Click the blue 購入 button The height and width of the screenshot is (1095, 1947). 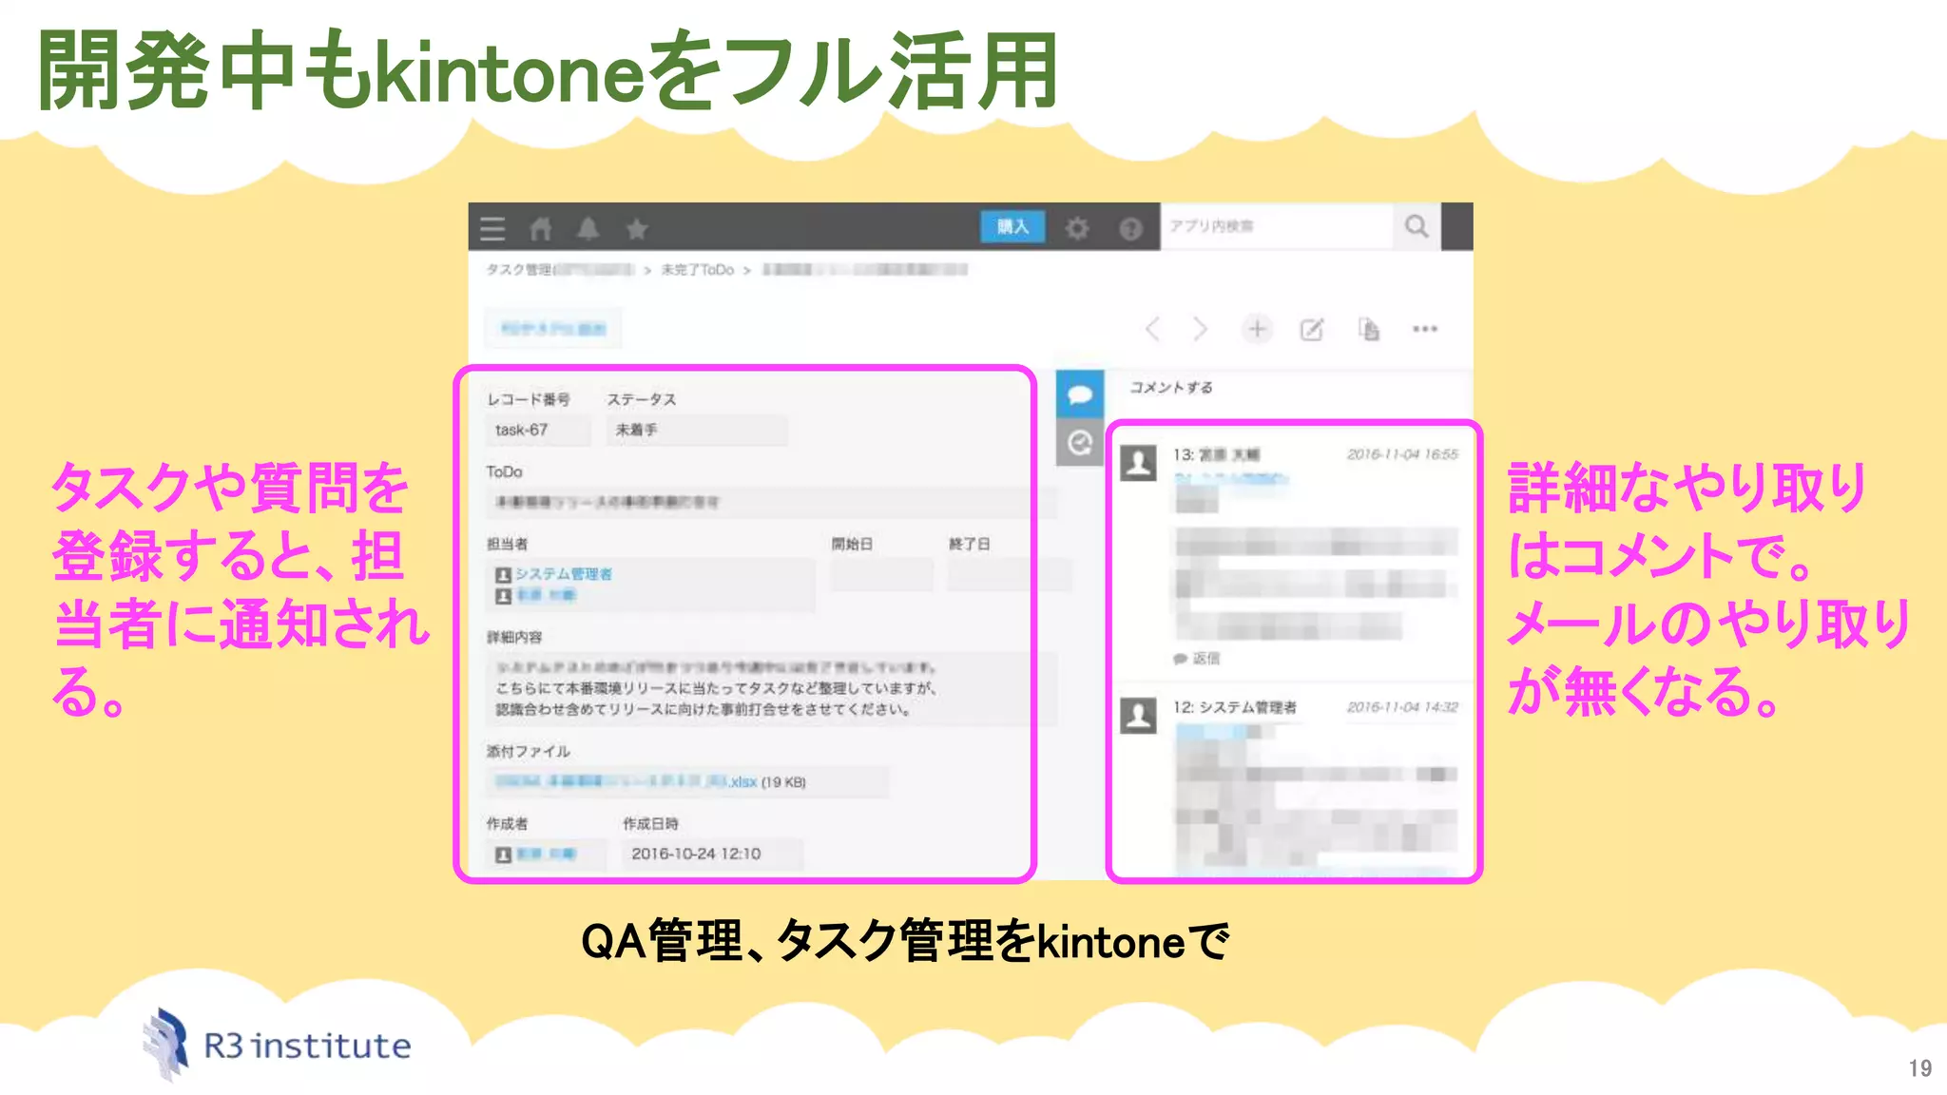1012,226
